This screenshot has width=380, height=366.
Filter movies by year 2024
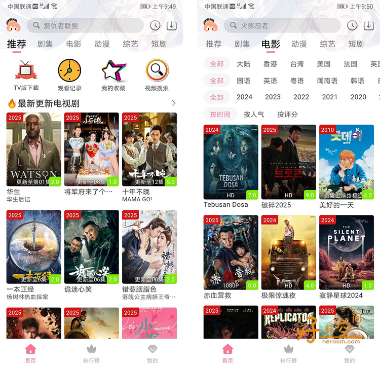244,97
